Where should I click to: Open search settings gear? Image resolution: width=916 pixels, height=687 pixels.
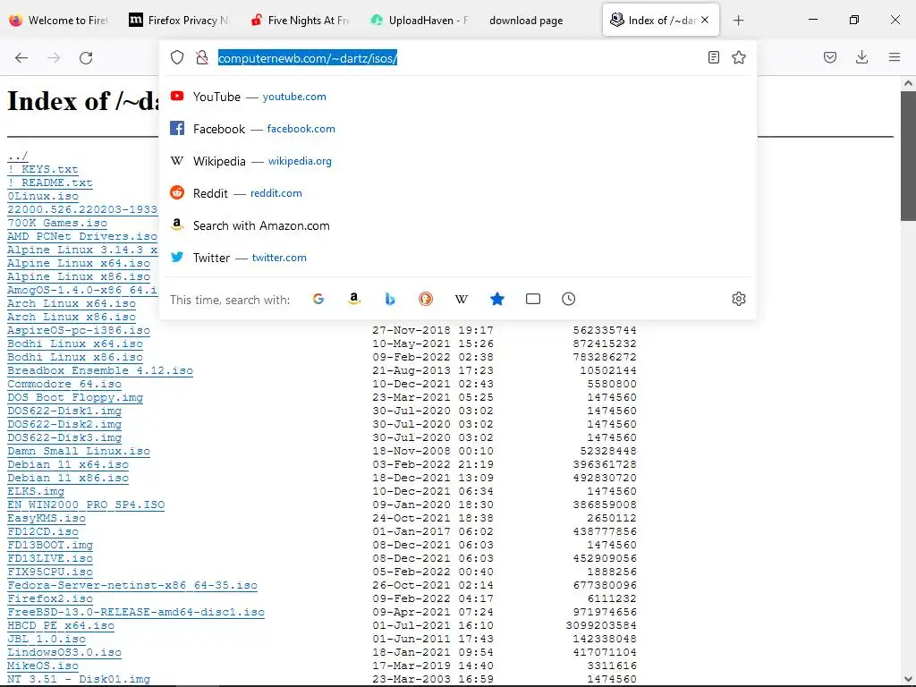(x=739, y=299)
